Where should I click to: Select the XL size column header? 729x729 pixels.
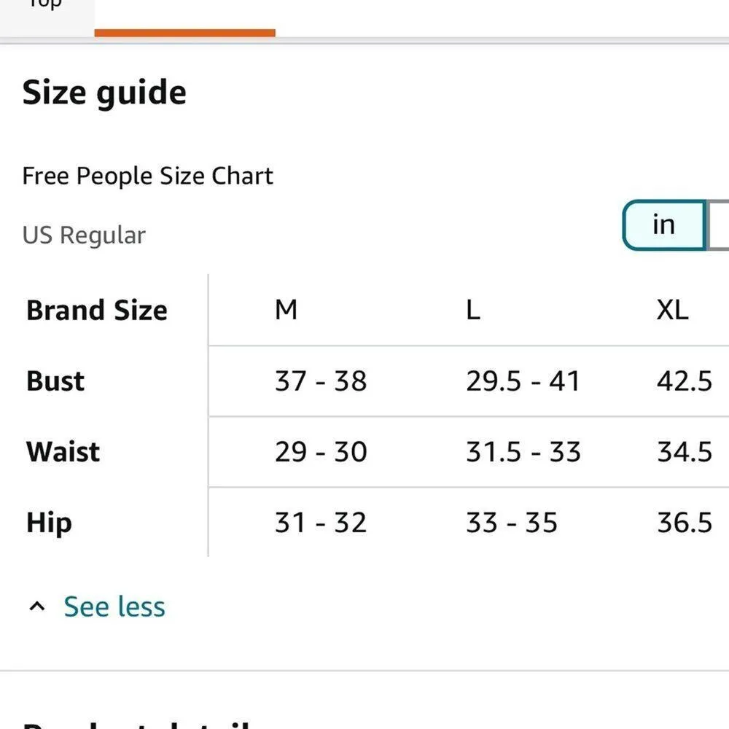click(x=672, y=311)
